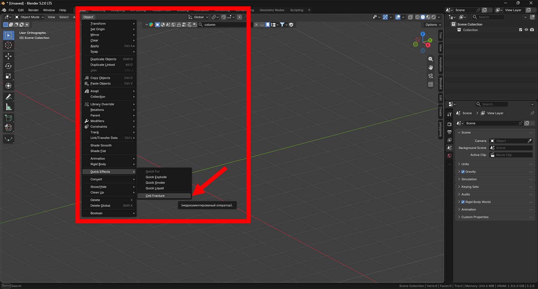
Task: Choose the Rotate tool
Action: click(x=8, y=66)
